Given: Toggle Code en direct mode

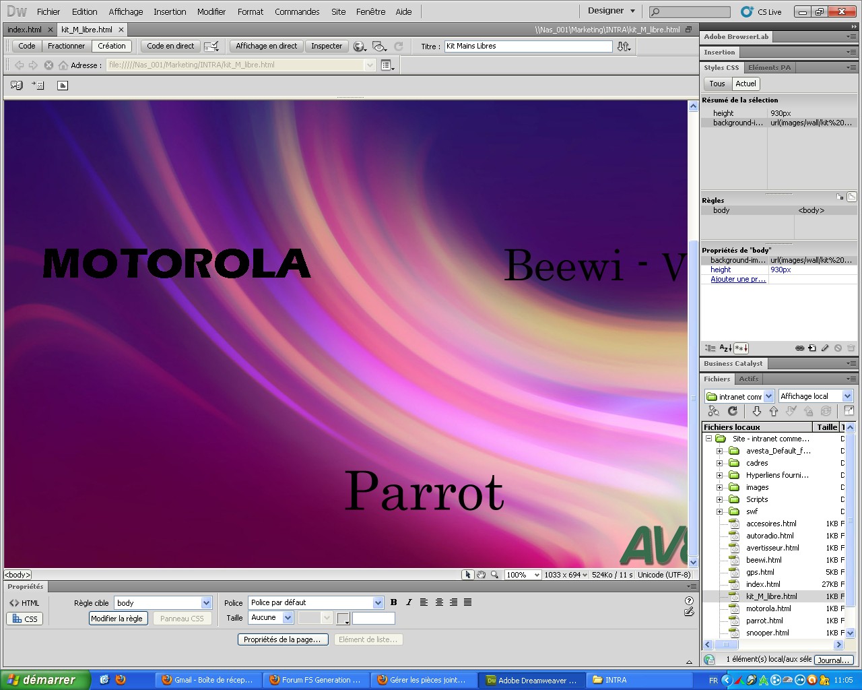Looking at the screenshot, I should [x=170, y=46].
